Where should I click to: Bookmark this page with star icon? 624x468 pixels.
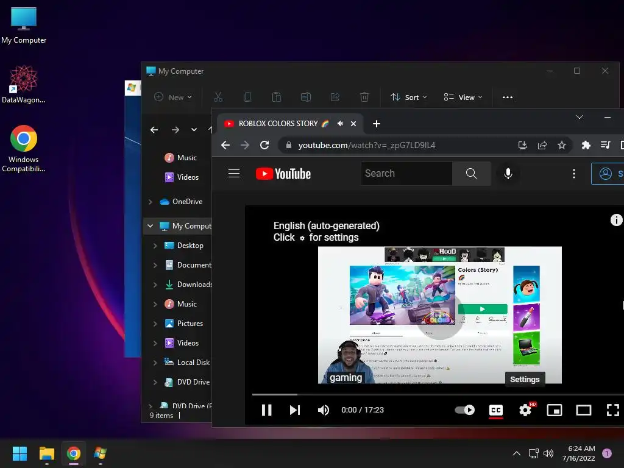pos(561,145)
